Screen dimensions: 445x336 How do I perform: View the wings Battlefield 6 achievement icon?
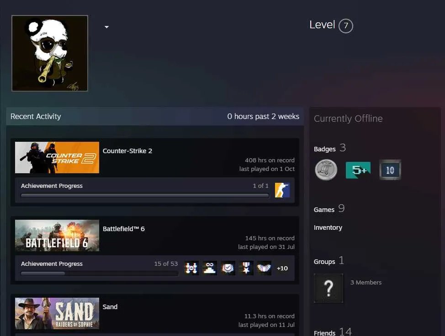click(x=264, y=268)
